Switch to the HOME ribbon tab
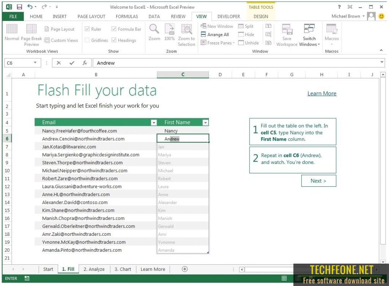Viewport: 389px width, 286px height. (x=36, y=16)
